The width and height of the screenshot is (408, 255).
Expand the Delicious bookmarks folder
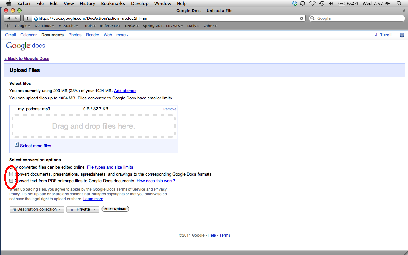(x=44, y=26)
